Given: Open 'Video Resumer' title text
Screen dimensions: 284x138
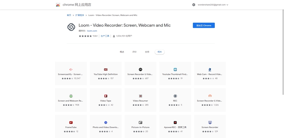Looking at the screenshot, I should (x=140, y=101).
